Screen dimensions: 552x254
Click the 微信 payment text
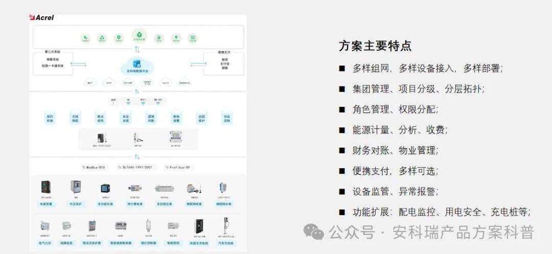pyautogui.click(x=224, y=59)
